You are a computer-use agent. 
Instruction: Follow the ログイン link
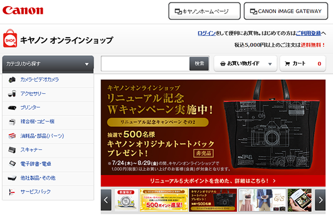tap(206, 33)
